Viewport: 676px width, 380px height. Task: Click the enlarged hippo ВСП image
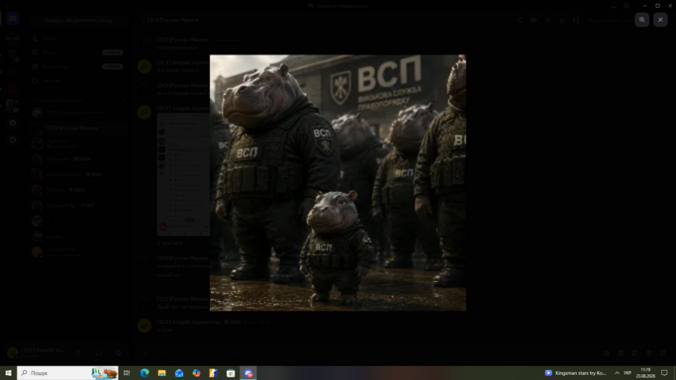click(x=338, y=183)
